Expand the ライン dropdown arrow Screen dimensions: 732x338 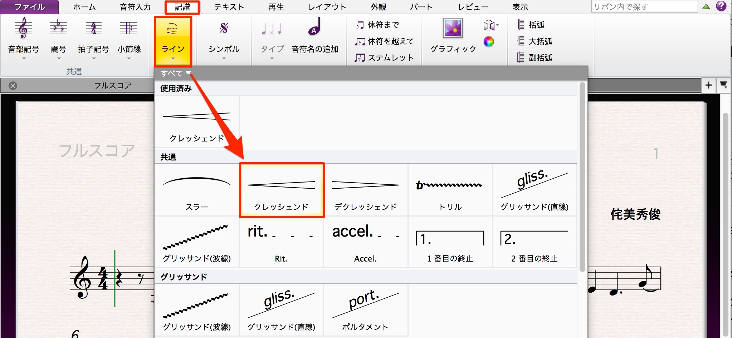click(x=173, y=59)
